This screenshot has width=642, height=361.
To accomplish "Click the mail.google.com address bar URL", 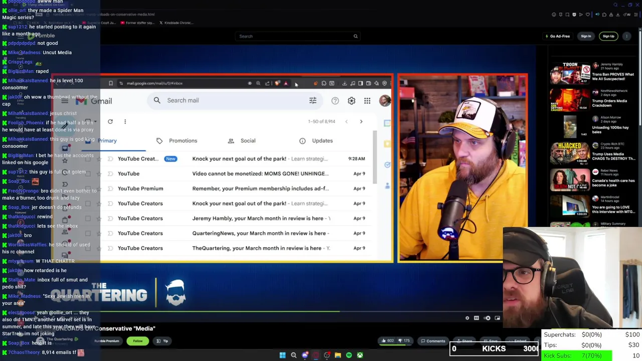I will click(x=154, y=83).
